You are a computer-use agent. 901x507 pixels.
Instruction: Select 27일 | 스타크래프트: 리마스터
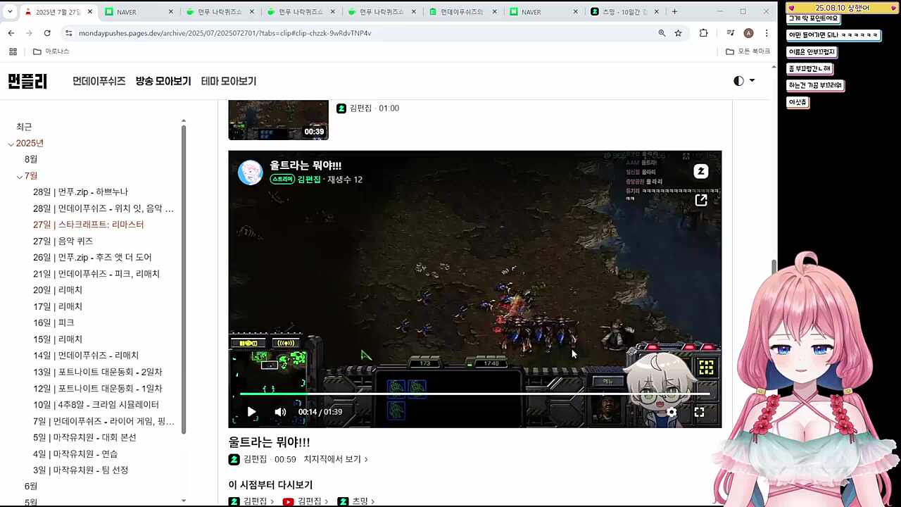coord(88,225)
